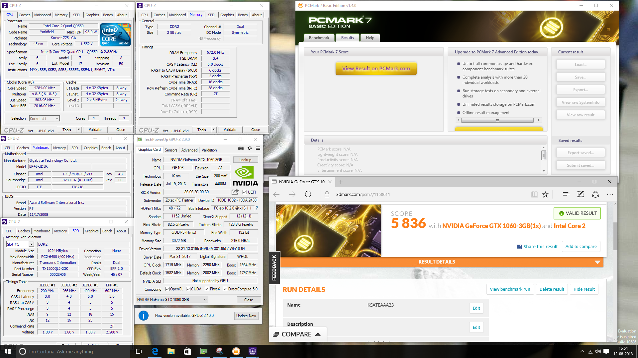Click the info icon in the GPU-Z update bar
Image resolution: width=638 pixels, height=358 pixels.
144,316
